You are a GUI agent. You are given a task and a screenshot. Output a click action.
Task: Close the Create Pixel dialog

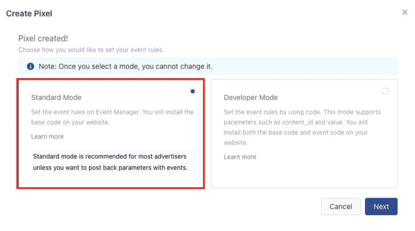point(404,12)
